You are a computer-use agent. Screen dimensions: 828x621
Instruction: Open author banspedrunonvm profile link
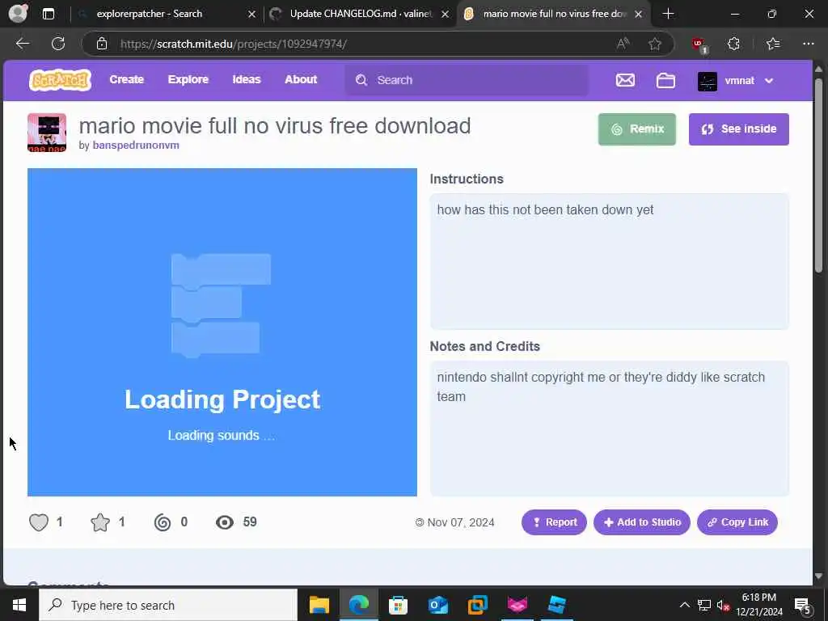[x=136, y=146]
